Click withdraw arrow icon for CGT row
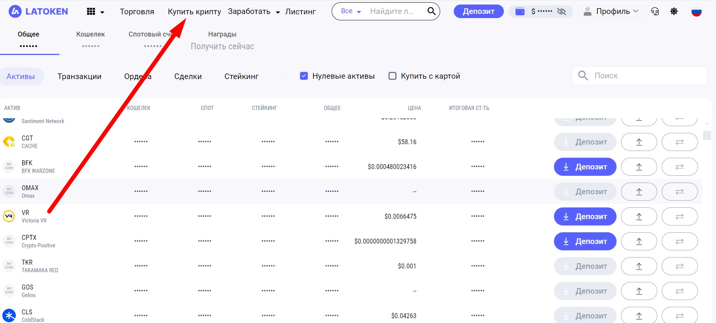 [x=639, y=142]
